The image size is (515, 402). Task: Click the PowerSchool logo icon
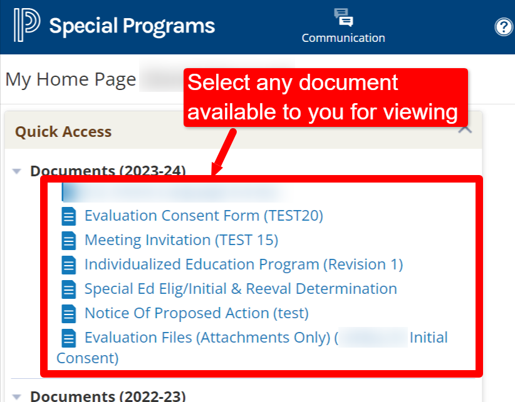[26, 26]
